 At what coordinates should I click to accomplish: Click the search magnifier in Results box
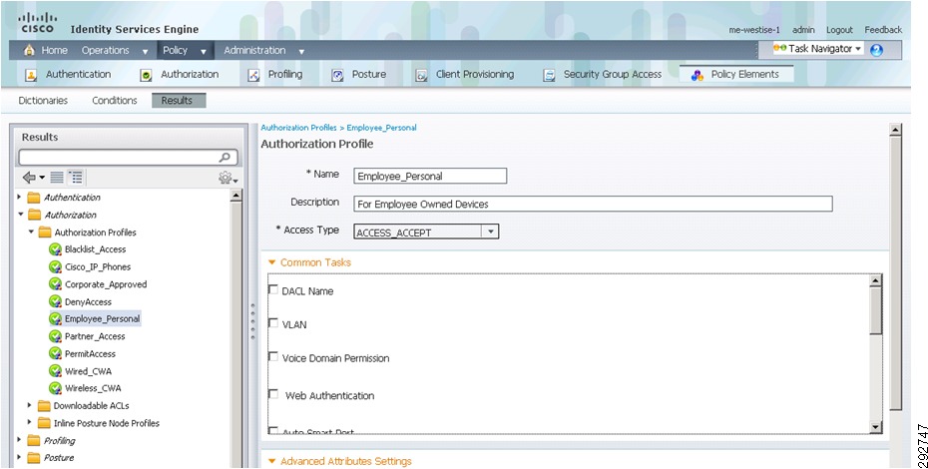225,157
